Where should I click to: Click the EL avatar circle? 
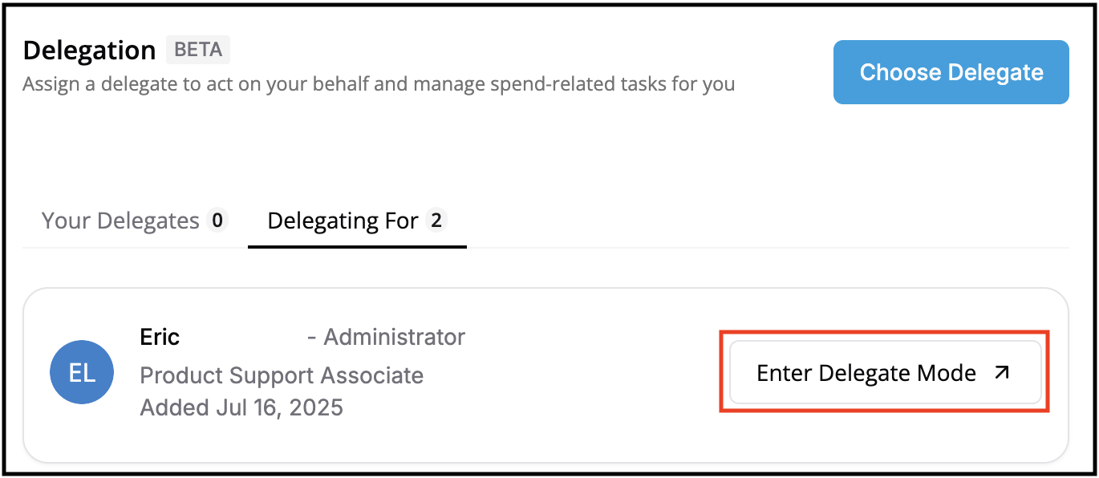point(82,373)
